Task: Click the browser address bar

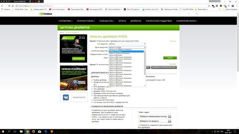Action: point(111,6)
